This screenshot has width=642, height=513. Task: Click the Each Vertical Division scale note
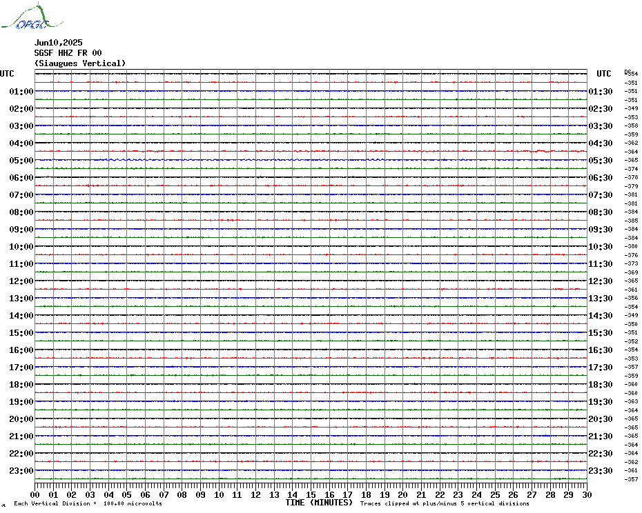(88, 504)
